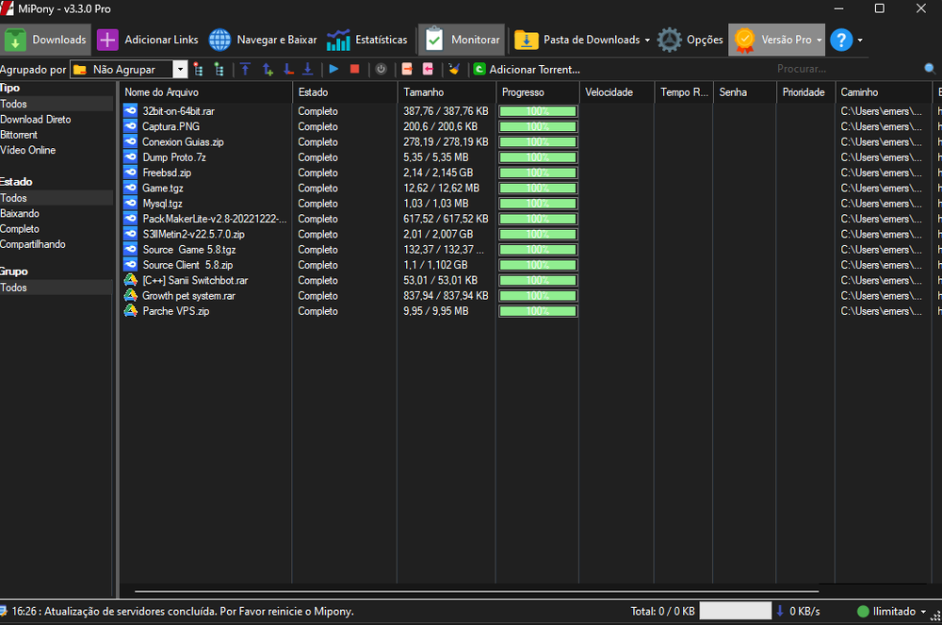942x625 pixels.
Task: Click the move to bottom arrow icon
Action: click(307, 69)
